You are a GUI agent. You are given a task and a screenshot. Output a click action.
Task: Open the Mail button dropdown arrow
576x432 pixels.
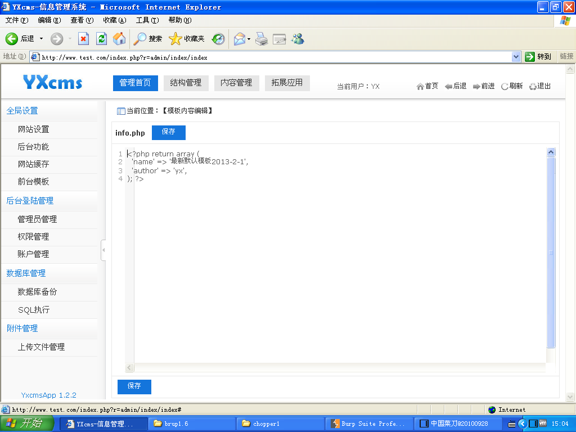[249, 39]
